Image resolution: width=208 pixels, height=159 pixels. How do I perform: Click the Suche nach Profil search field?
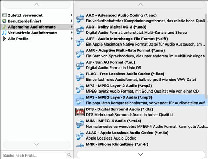pyautogui.click(x=34, y=155)
